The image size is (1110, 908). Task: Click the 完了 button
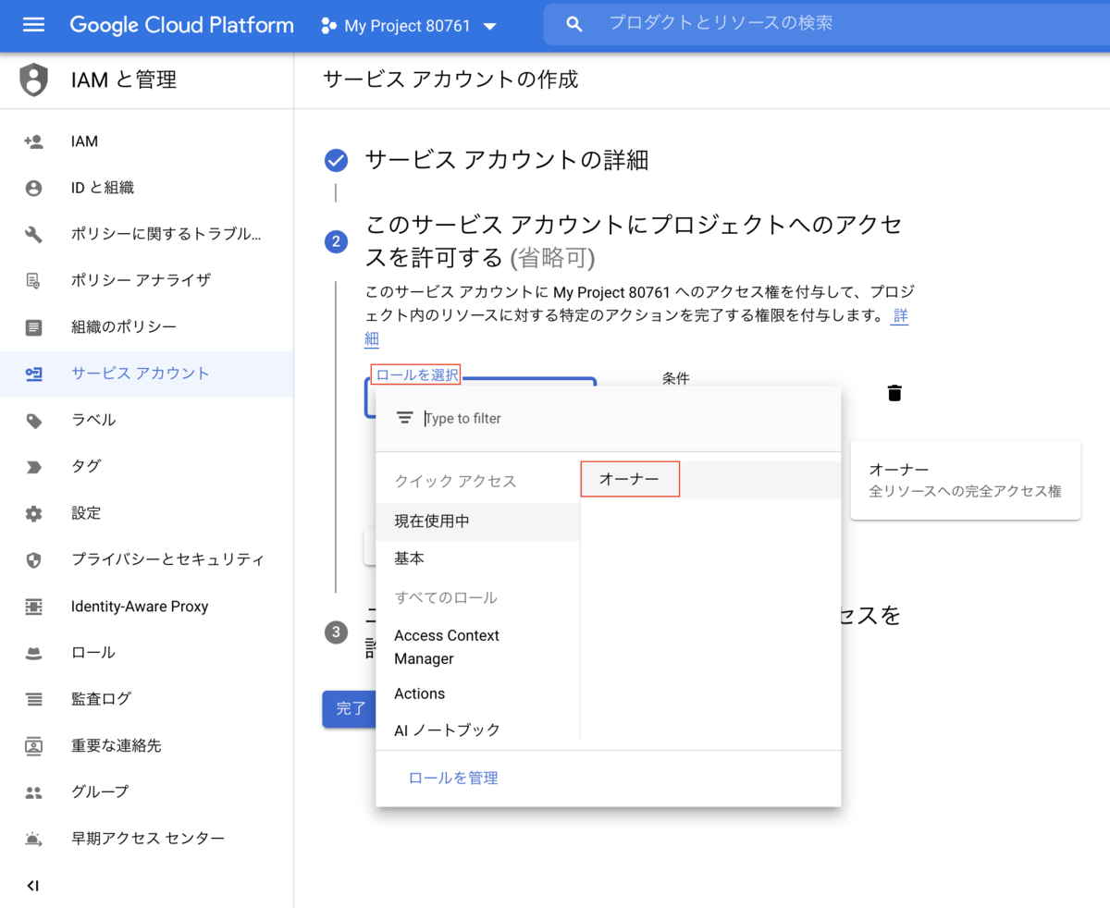click(351, 709)
